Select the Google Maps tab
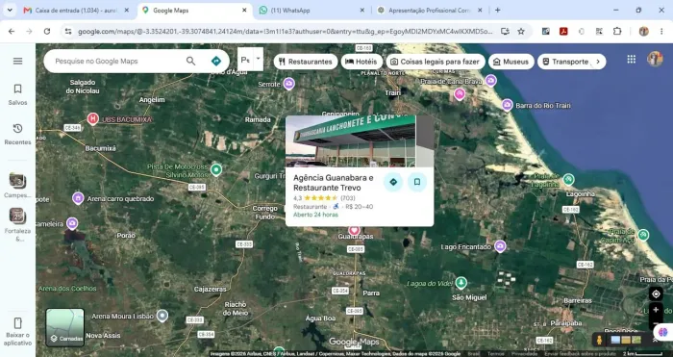 (195, 10)
